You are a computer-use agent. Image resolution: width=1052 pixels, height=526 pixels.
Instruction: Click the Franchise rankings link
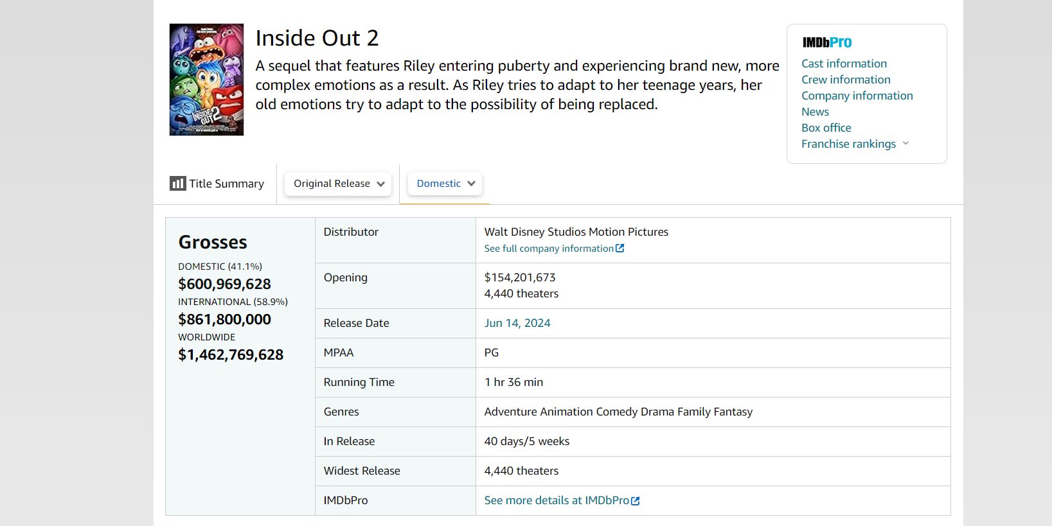pos(848,144)
